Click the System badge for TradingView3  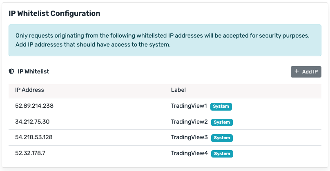(x=222, y=138)
